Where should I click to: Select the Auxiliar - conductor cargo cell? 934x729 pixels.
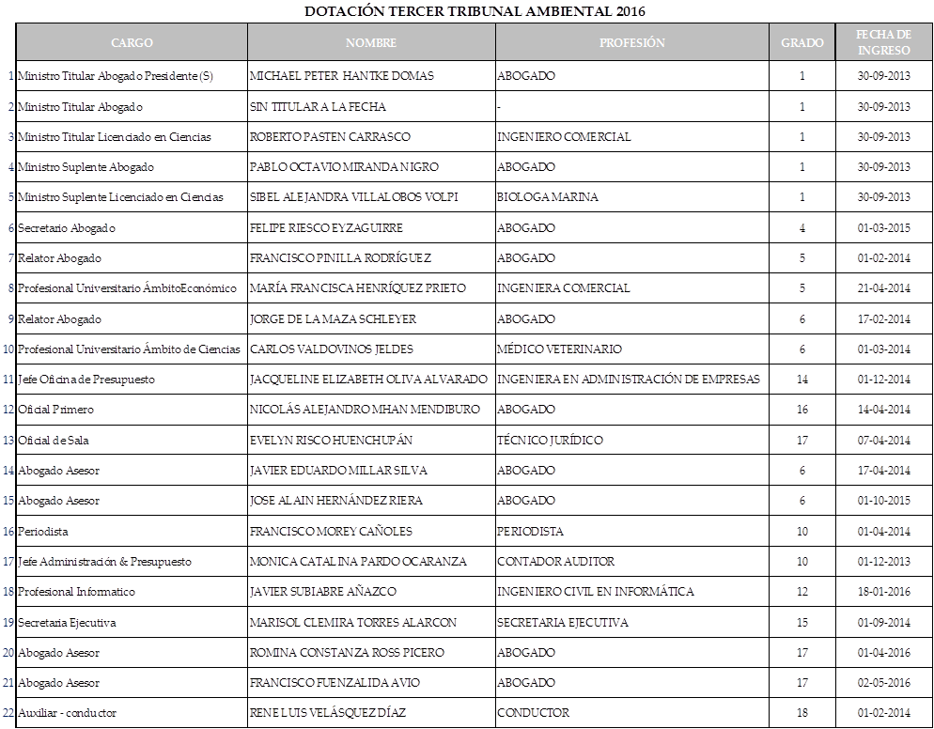coord(68,713)
